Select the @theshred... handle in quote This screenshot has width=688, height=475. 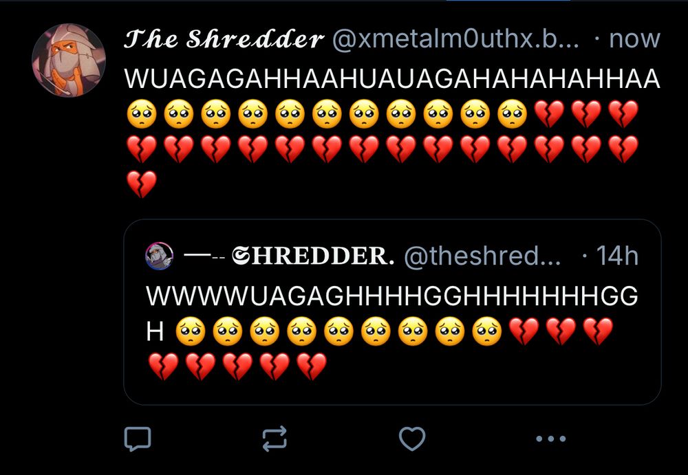tap(482, 256)
